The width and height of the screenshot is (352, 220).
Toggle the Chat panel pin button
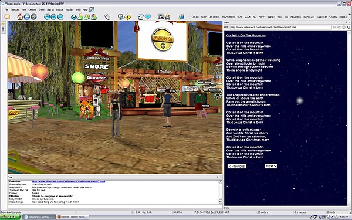pyautogui.click(x=218, y=177)
